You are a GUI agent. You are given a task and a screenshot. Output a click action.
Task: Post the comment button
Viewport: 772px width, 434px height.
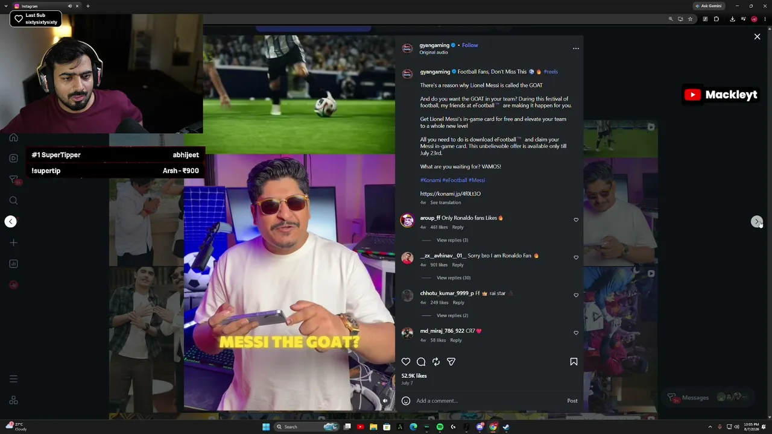point(572,401)
